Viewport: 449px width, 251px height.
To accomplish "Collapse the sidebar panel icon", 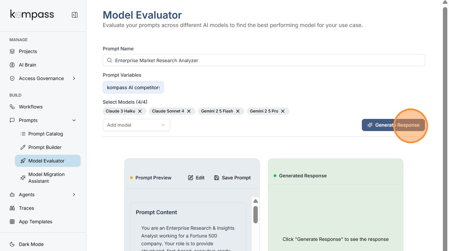I will [75, 15].
